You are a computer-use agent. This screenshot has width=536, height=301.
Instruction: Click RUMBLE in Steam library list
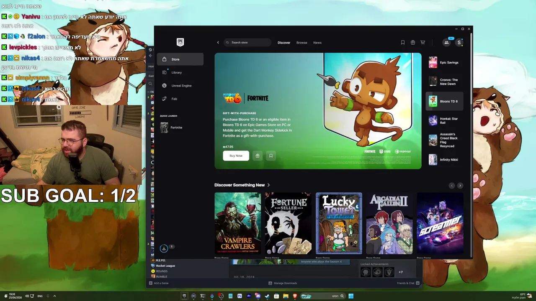[x=161, y=276]
